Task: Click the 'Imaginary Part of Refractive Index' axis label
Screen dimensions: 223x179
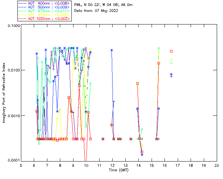Action: 4,93
